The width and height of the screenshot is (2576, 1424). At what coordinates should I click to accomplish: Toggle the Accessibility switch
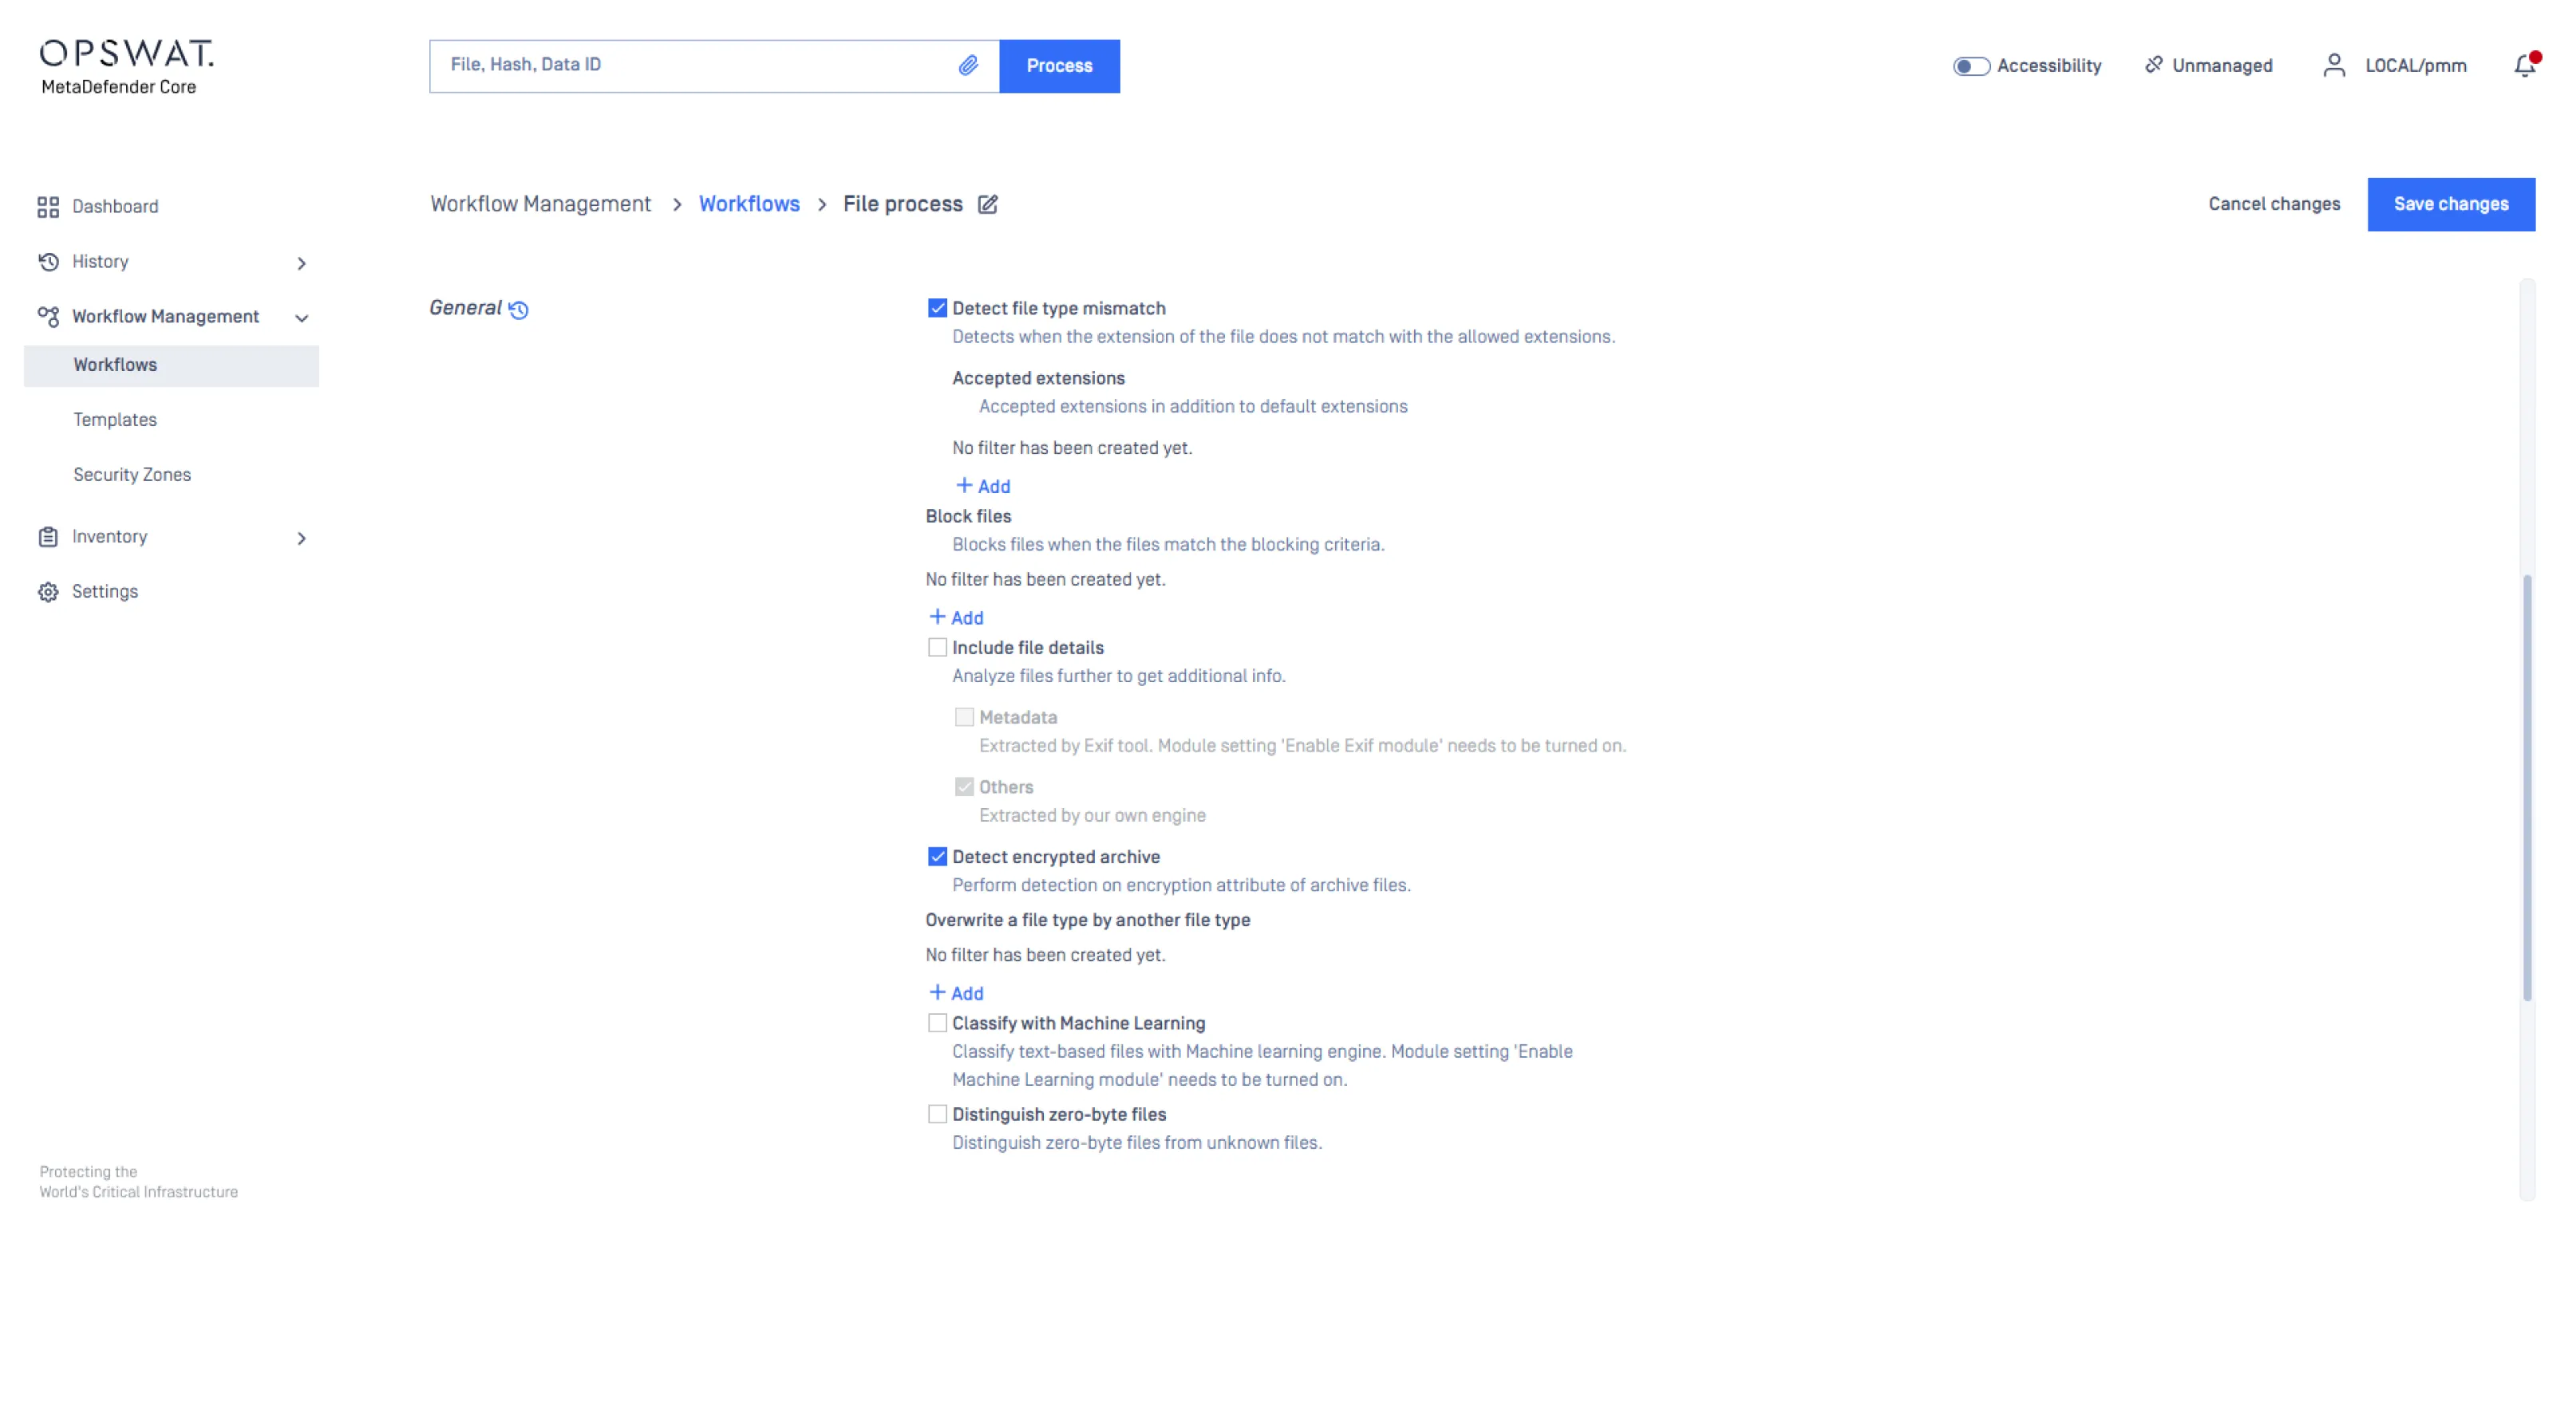coord(1971,66)
